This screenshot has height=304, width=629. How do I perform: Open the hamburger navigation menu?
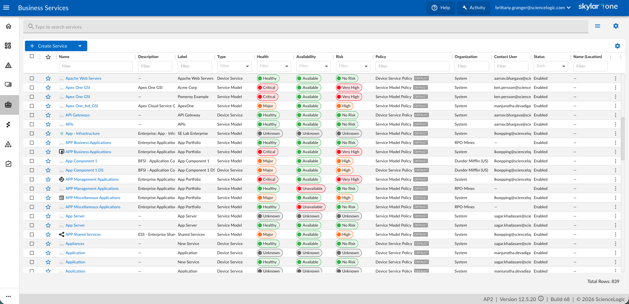(6, 8)
